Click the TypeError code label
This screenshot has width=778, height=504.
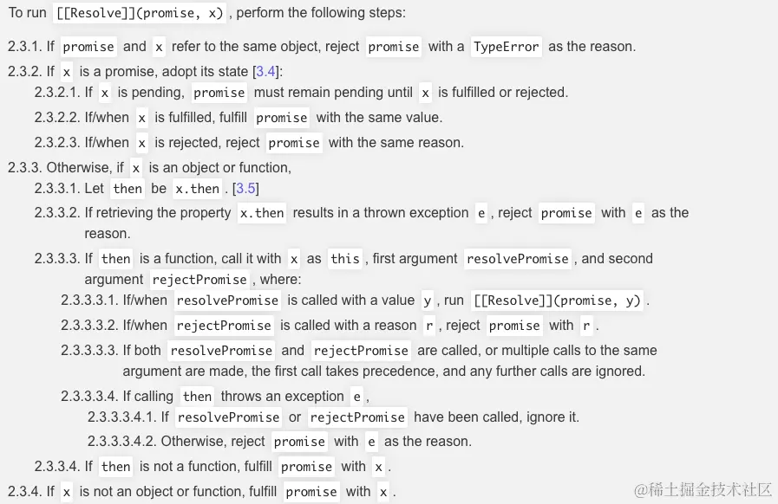(x=507, y=47)
